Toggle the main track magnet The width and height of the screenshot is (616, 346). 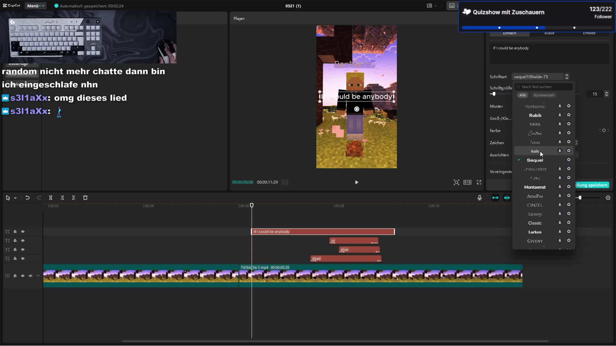coord(495,198)
